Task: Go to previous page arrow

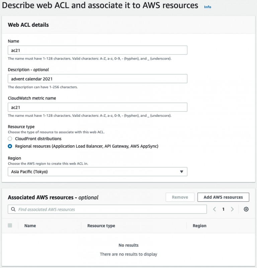Action: (215, 209)
